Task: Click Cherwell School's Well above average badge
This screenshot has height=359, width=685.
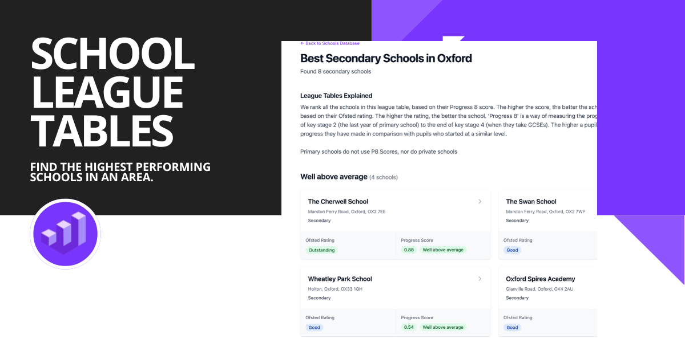Action: click(x=443, y=250)
